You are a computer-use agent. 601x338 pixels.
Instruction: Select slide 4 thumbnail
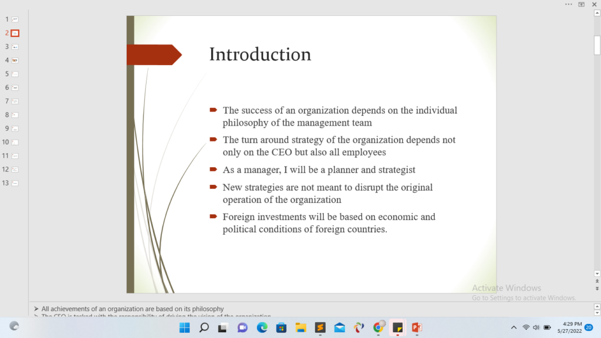[x=15, y=60]
